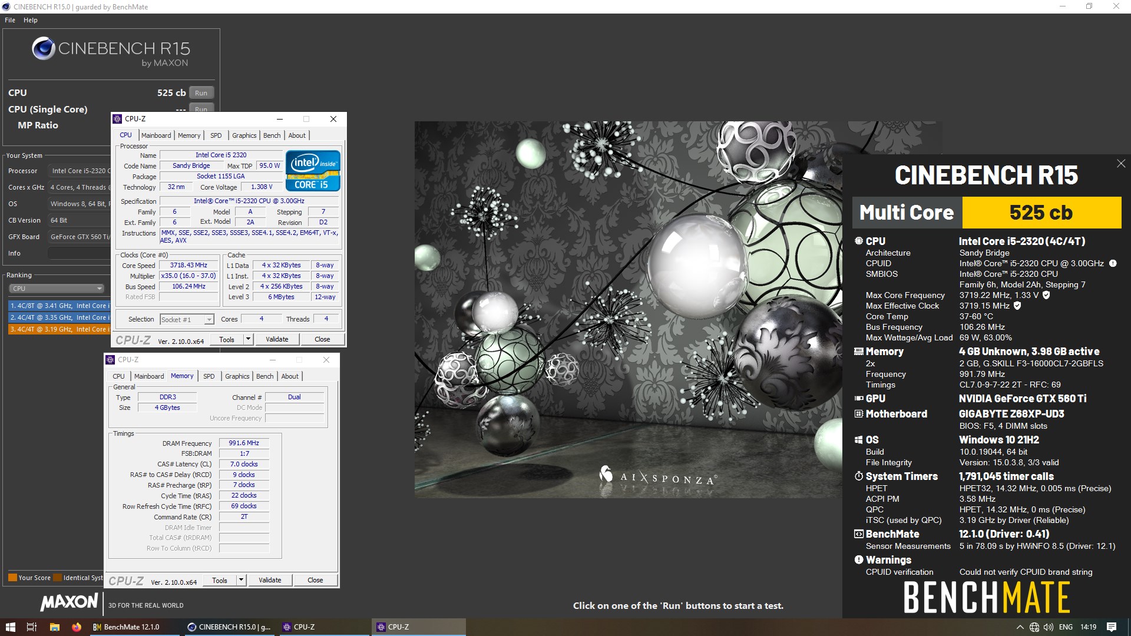Image resolution: width=1131 pixels, height=636 pixels.
Task: Open SPD tab in upper CPU-Z
Action: tap(216, 135)
